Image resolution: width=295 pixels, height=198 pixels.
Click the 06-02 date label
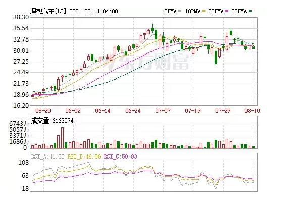[x=73, y=111]
